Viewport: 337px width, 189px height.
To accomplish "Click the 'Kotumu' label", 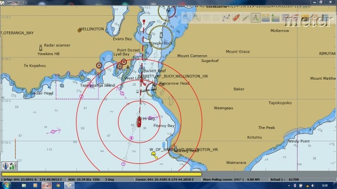I will tap(254, 137).
